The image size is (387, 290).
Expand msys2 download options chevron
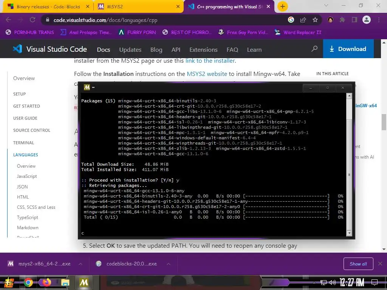pos(80,264)
